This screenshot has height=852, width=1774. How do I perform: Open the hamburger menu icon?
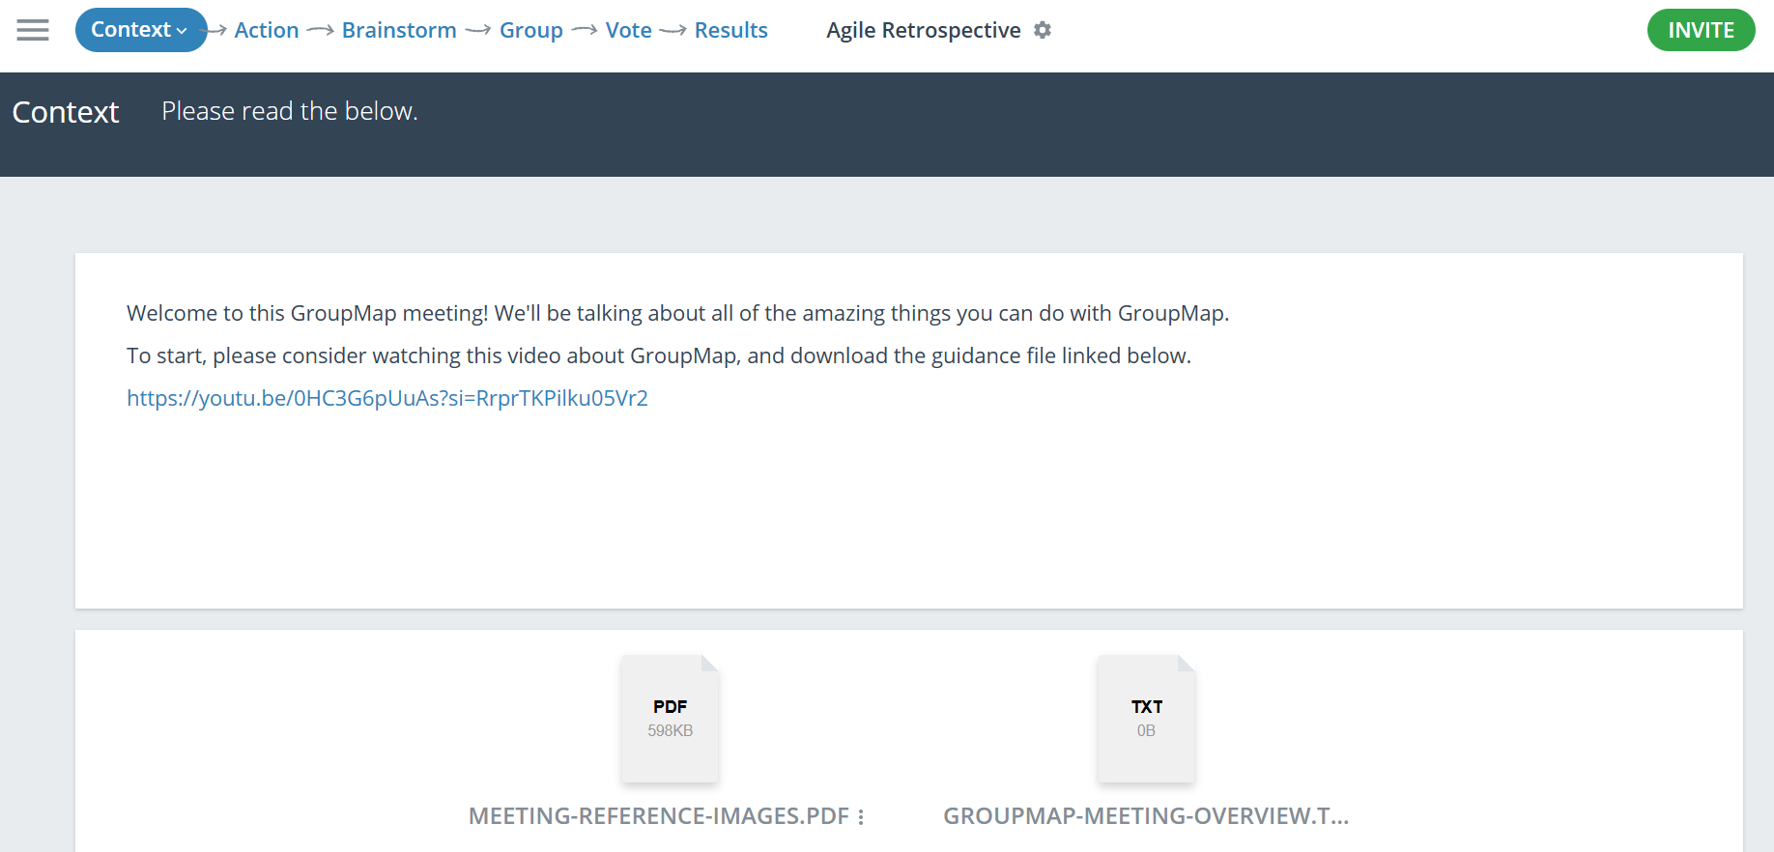tap(33, 30)
